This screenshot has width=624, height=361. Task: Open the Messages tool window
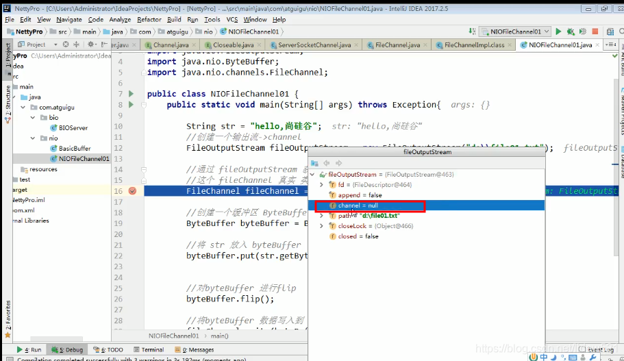pyautogui.click(x=195, y=350)
